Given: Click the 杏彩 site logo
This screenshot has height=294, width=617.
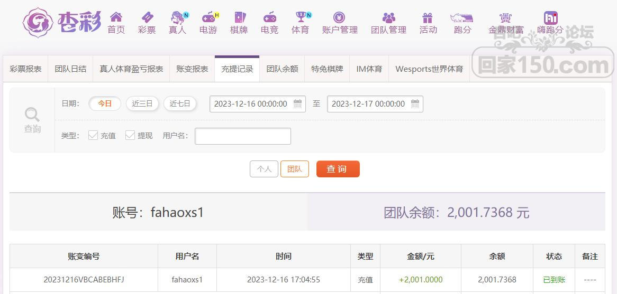Looking at the screenshot, I should pyautogui.click(x=62, y=22).
